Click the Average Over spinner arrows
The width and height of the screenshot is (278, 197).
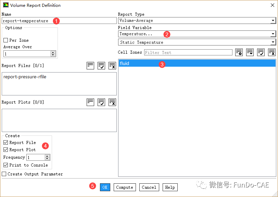(x=53, y=54)
